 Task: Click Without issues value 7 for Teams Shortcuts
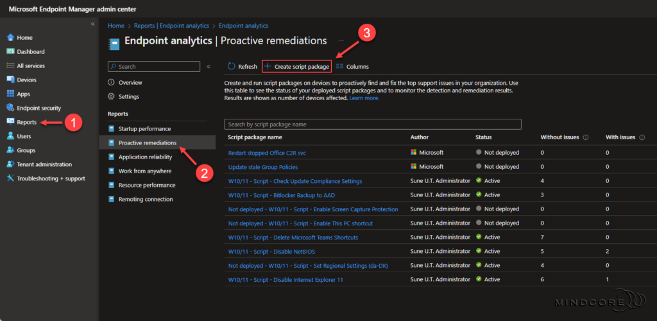[542, 237]
